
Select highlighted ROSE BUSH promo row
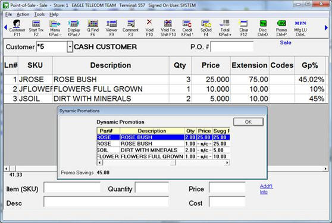(163, 137)
